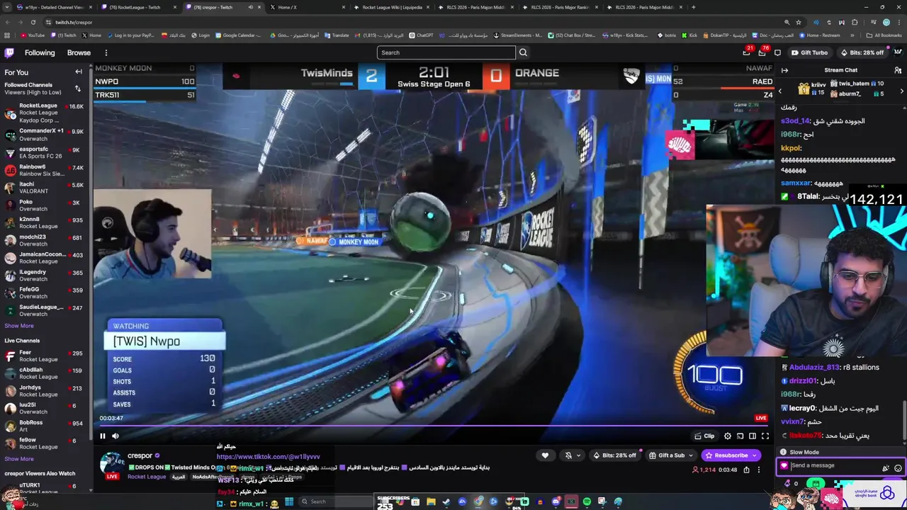
Task: Click Gift a Sub button
Action: click(x=667, y=455)
